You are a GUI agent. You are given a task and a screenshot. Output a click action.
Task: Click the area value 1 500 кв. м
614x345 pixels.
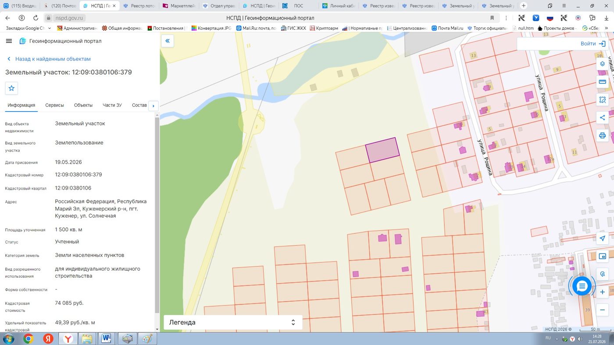coord(68,230)
